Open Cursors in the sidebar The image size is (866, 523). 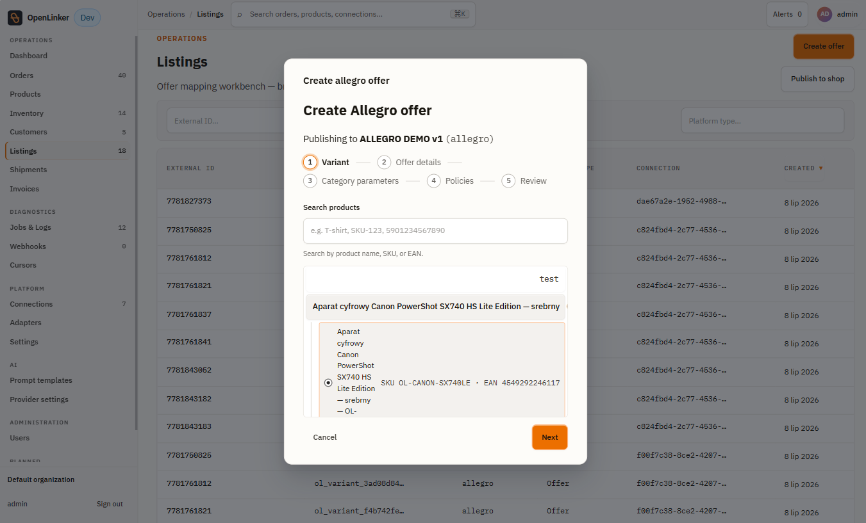pyautogui.click(x=67, y=265)
